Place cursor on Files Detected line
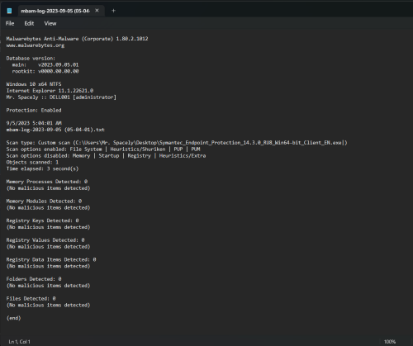Viewport: 413px width, 346px height. tap(31, 298)
